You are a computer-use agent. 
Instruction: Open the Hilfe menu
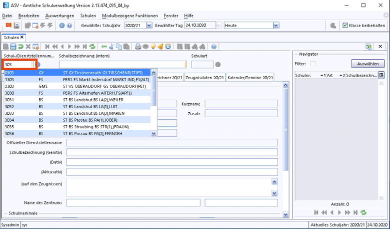coord(189,16)
